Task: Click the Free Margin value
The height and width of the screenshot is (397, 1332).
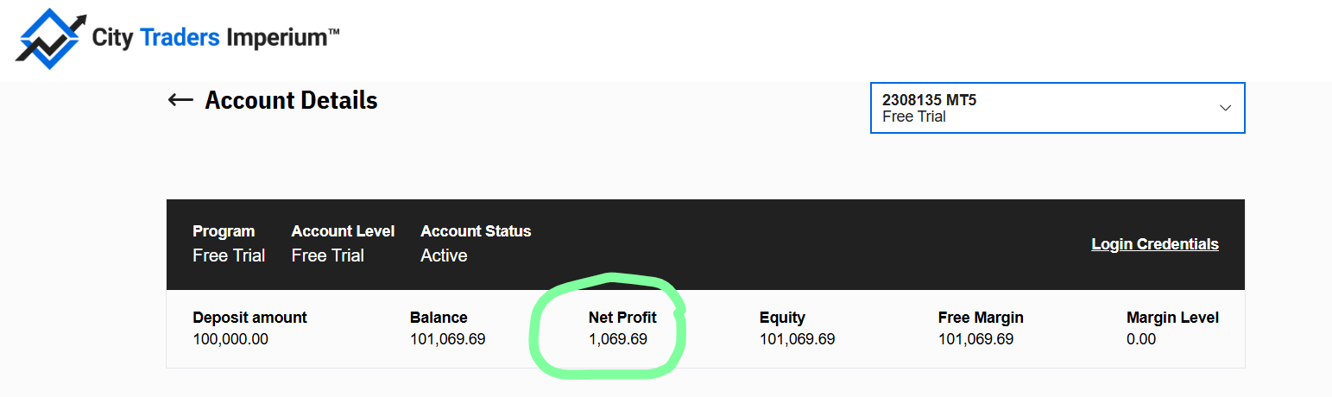Action: pyautogui.click(x=975, y=339)
